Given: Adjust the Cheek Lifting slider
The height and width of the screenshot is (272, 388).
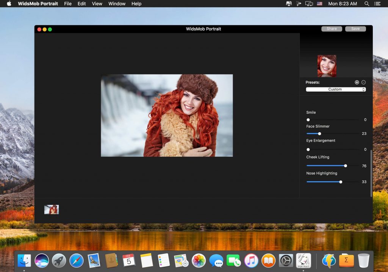Looking at the screenshot, I should (x=345, y=166).
